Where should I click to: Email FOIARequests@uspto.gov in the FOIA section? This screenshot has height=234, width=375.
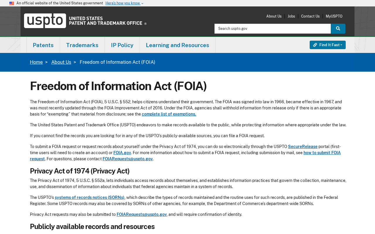tap(127, 159)
